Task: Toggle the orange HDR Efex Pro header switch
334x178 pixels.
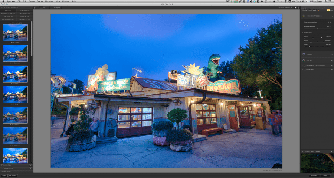Action: 329,10
